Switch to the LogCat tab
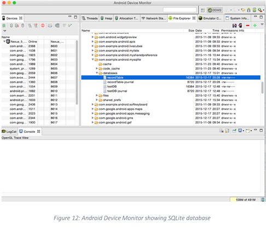 point(9,132)
